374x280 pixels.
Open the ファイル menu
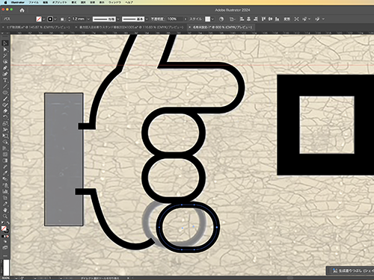(x=34, y=2)
